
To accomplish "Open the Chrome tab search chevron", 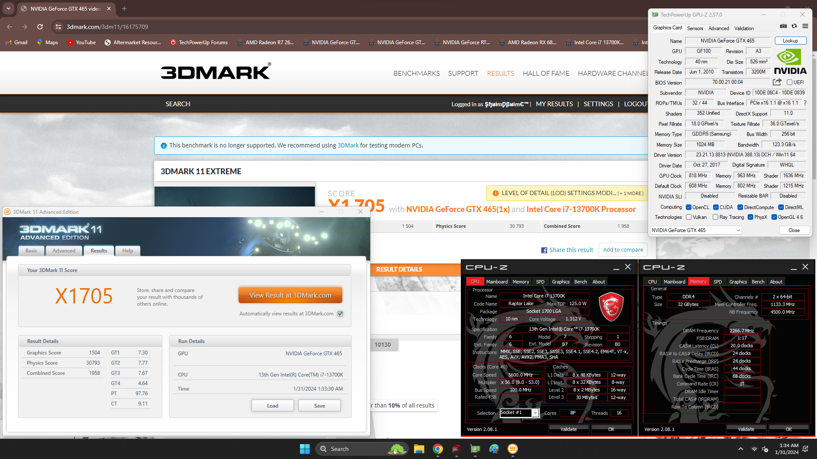I will [9, 8].
